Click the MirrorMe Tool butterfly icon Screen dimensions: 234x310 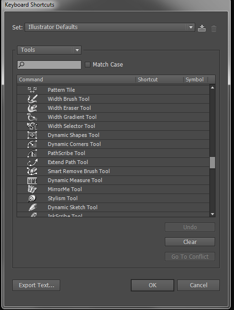point(32,189)
